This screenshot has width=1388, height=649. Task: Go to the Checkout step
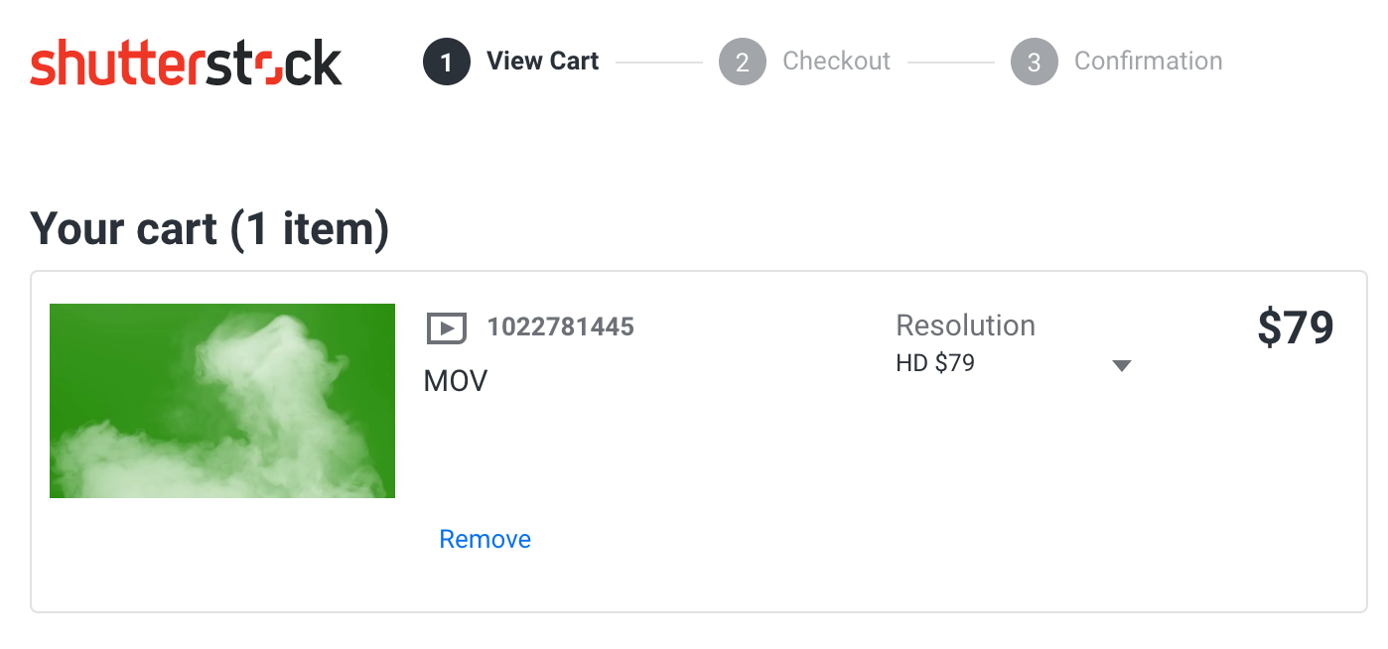pos(836,62)
